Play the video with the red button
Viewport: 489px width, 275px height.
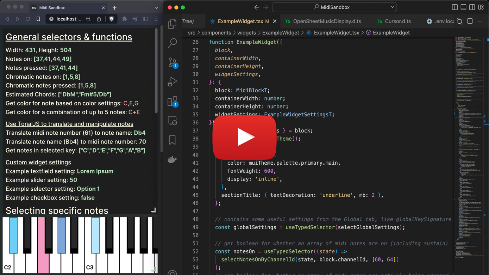coord(244,137)
